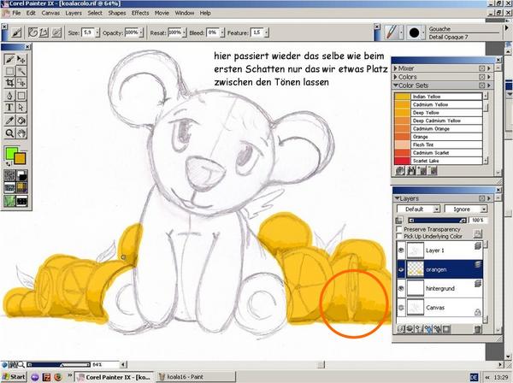
Task: Click the straight line strokes icon
Action: [44, 32]
